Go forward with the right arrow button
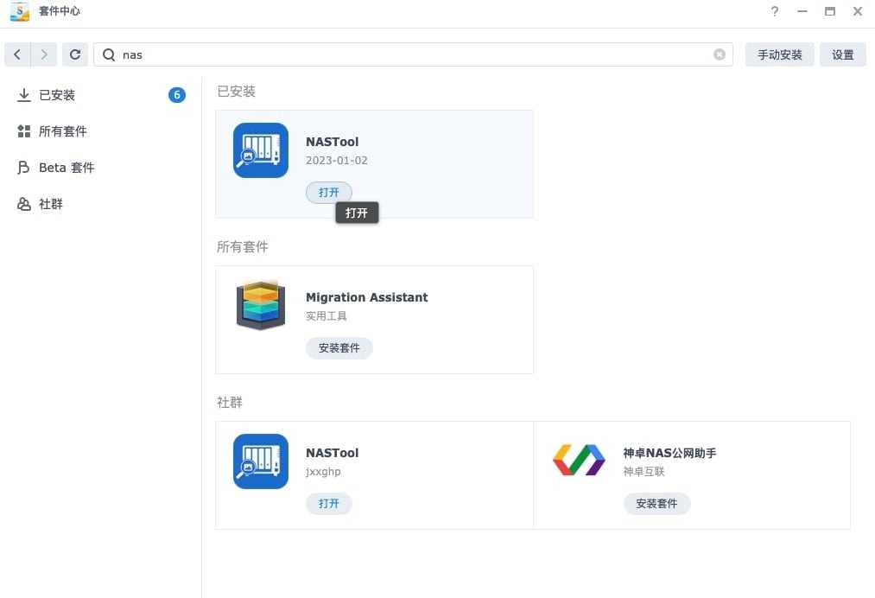This screenshot has height=598, width=875. coord(43,54)
